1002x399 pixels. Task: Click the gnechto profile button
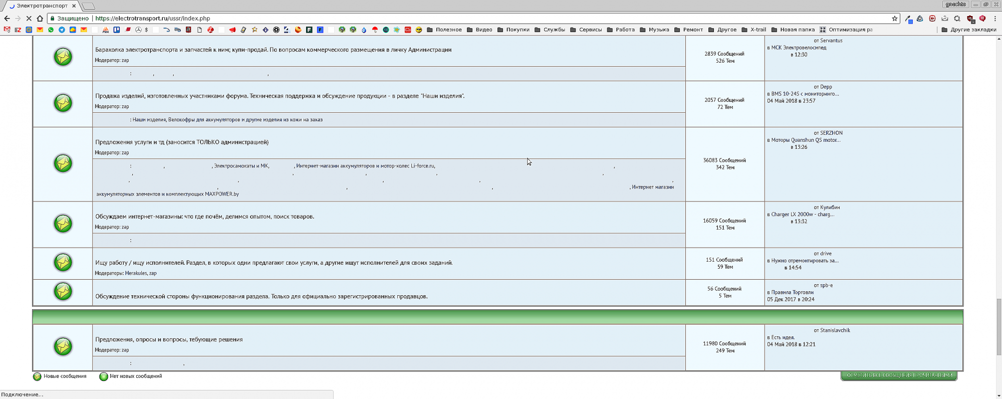955,5
